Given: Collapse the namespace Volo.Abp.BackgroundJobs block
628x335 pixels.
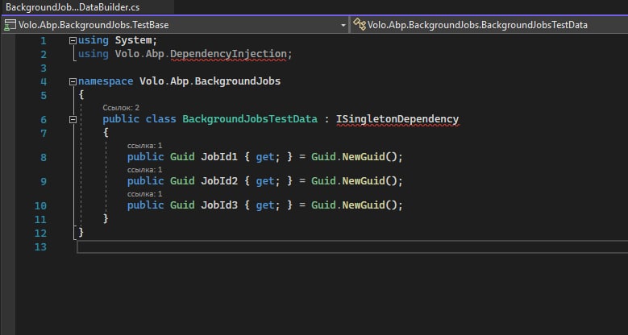Looking at the screenshot, I should click(73, 81).
